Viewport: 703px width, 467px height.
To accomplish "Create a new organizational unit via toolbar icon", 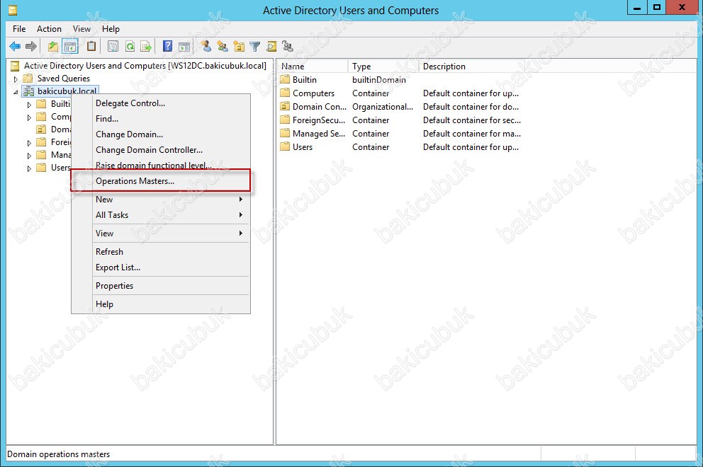I will coord(239,46).
